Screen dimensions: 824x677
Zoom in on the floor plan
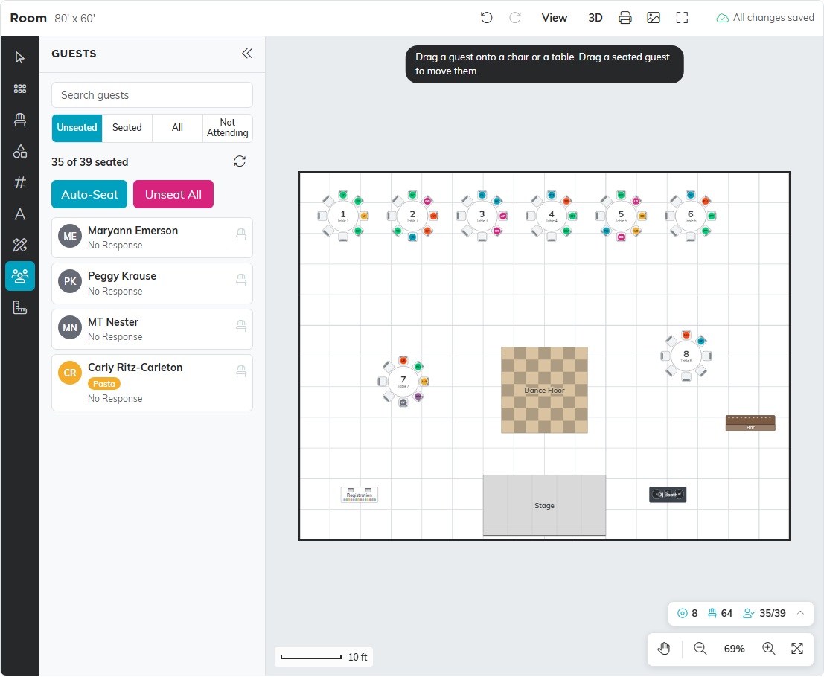[x=768, y=649]
